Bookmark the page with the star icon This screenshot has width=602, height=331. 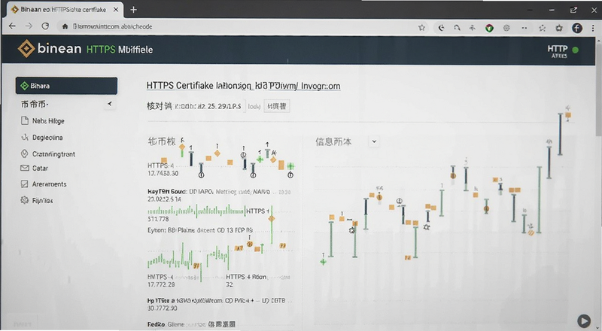pos(421,28)
